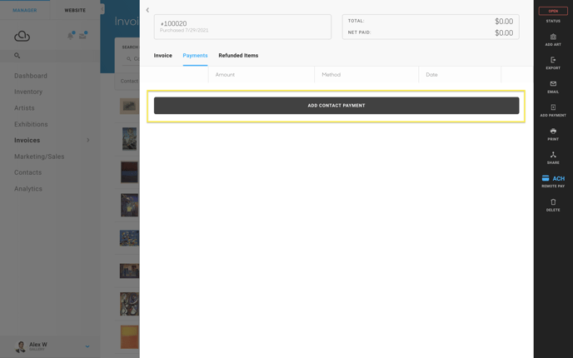This screenshot has width=573, height=358.
Task: Click the Delete trash icon
Action: point(553,202)
